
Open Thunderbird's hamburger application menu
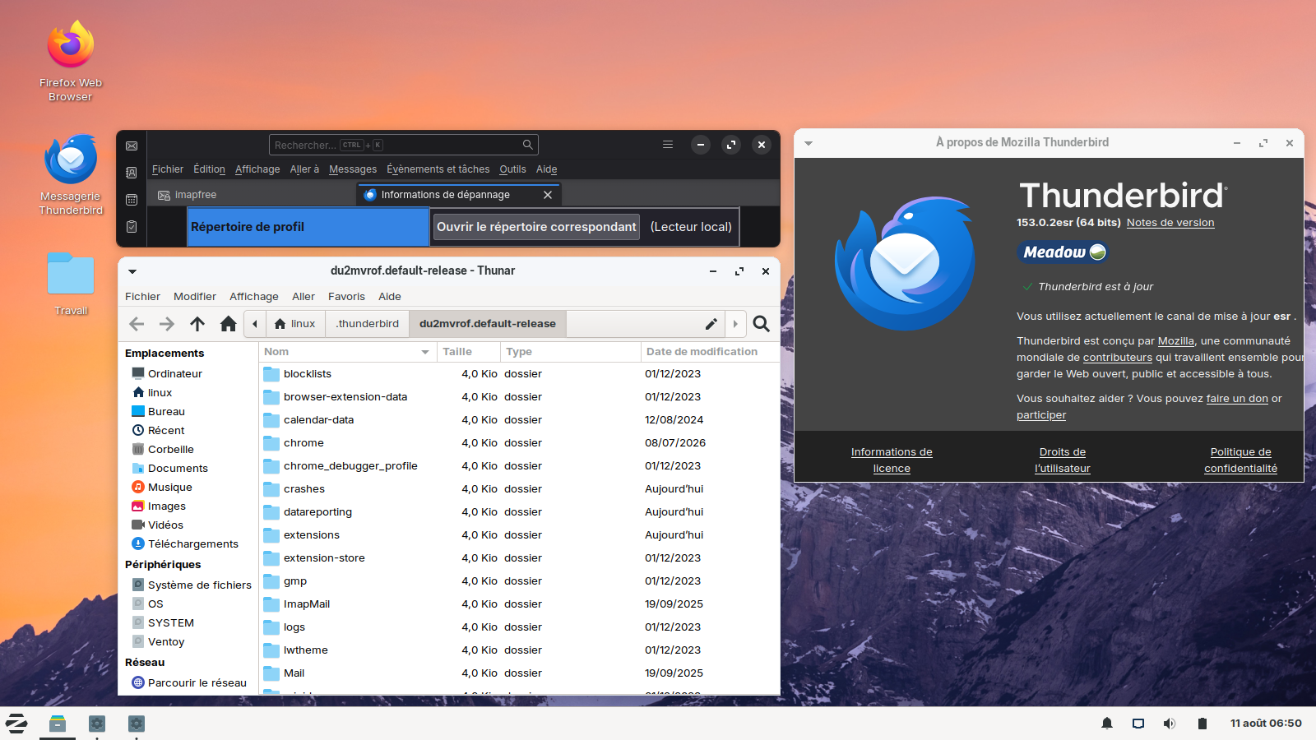click(x=668, y=145)
